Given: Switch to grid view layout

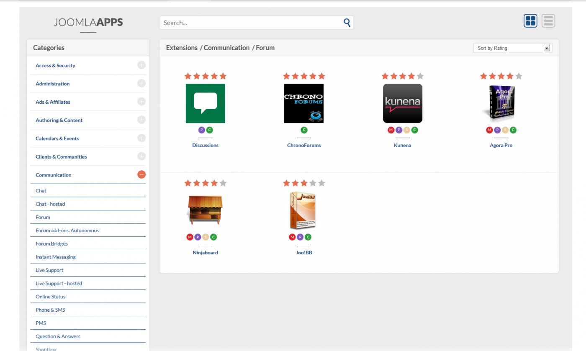Looking at the screenshot, I should coord(530,21).
